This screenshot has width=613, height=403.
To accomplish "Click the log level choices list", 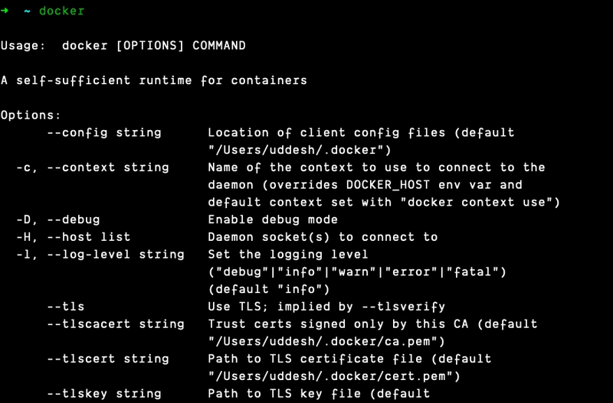I will coord(357,272).
